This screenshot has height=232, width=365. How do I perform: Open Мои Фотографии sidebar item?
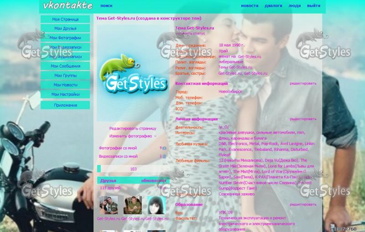click(x=65, y=38)
